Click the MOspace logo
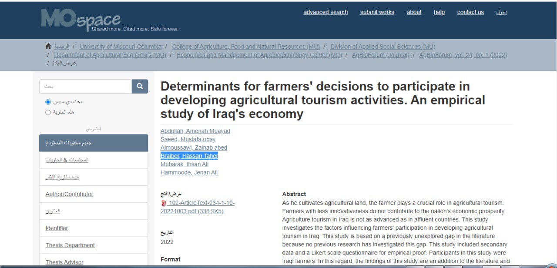This screenshot has height=268, width=557. click(81, 20)
